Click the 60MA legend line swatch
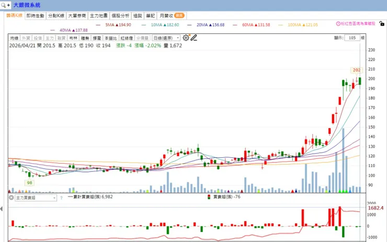Image resolution: width=387 pixels, height=242 pixels. (x=235, y=25)
